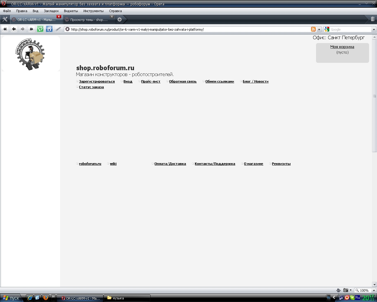377x302 pixels.
Task: Click the Fast Forward navigation button
Action: point(32,29)
